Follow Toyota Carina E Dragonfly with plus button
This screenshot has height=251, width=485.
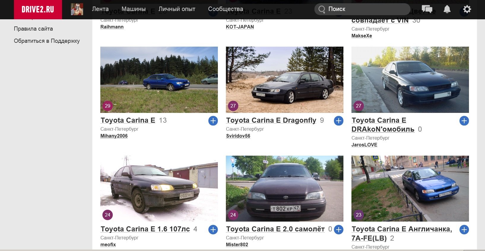coord(339,121)
